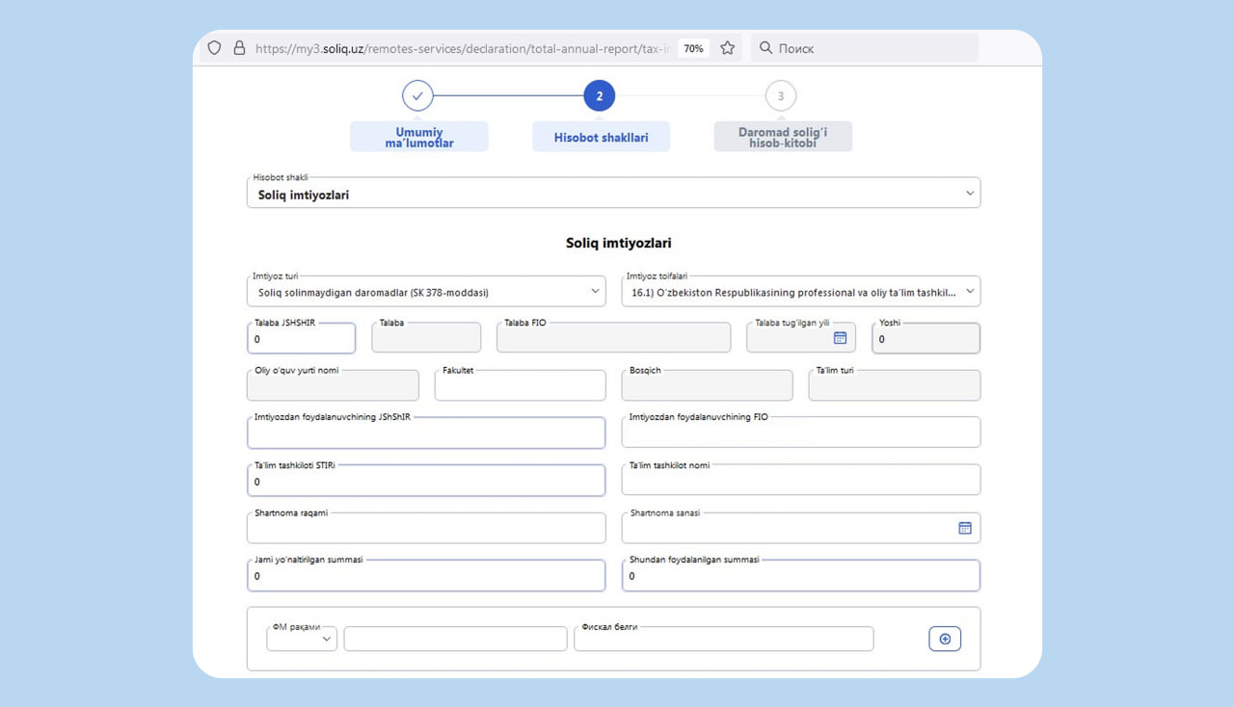
Task: Click the completed step one checkmark circle
Action: (x=417, y=96)
